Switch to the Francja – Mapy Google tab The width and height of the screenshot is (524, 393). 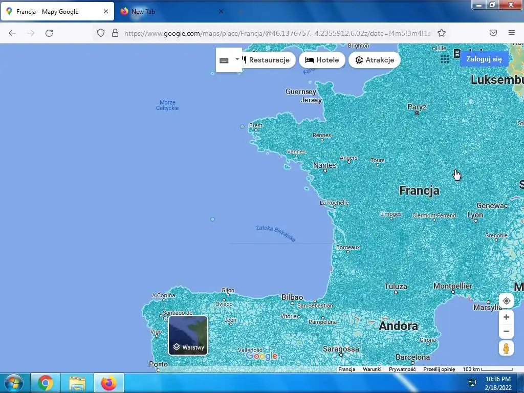click(x=57, y=12)
